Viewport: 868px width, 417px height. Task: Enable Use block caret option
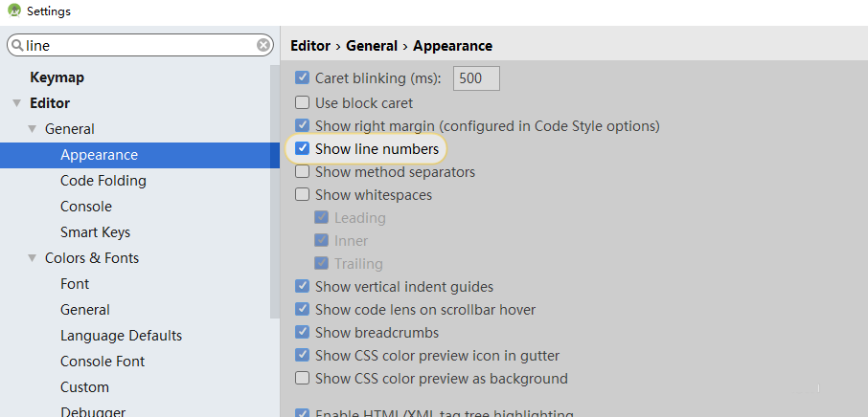[x=303, y=102]
